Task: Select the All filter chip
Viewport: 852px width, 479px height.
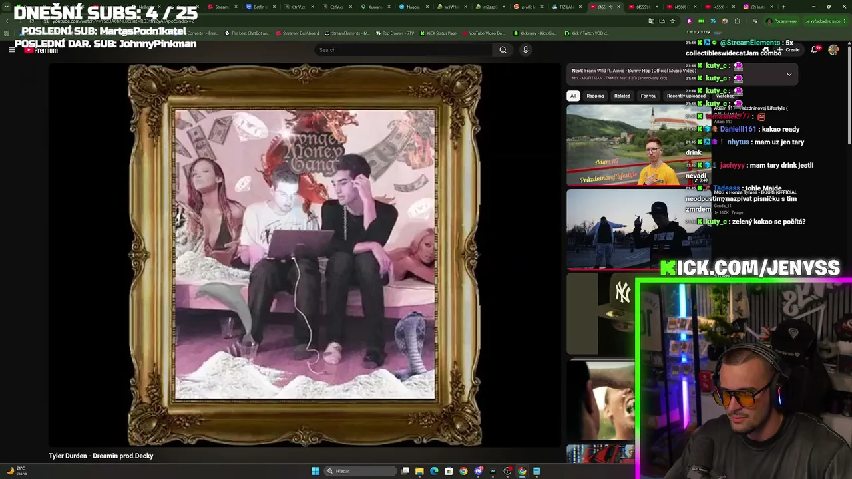Action: coord(573,96)
